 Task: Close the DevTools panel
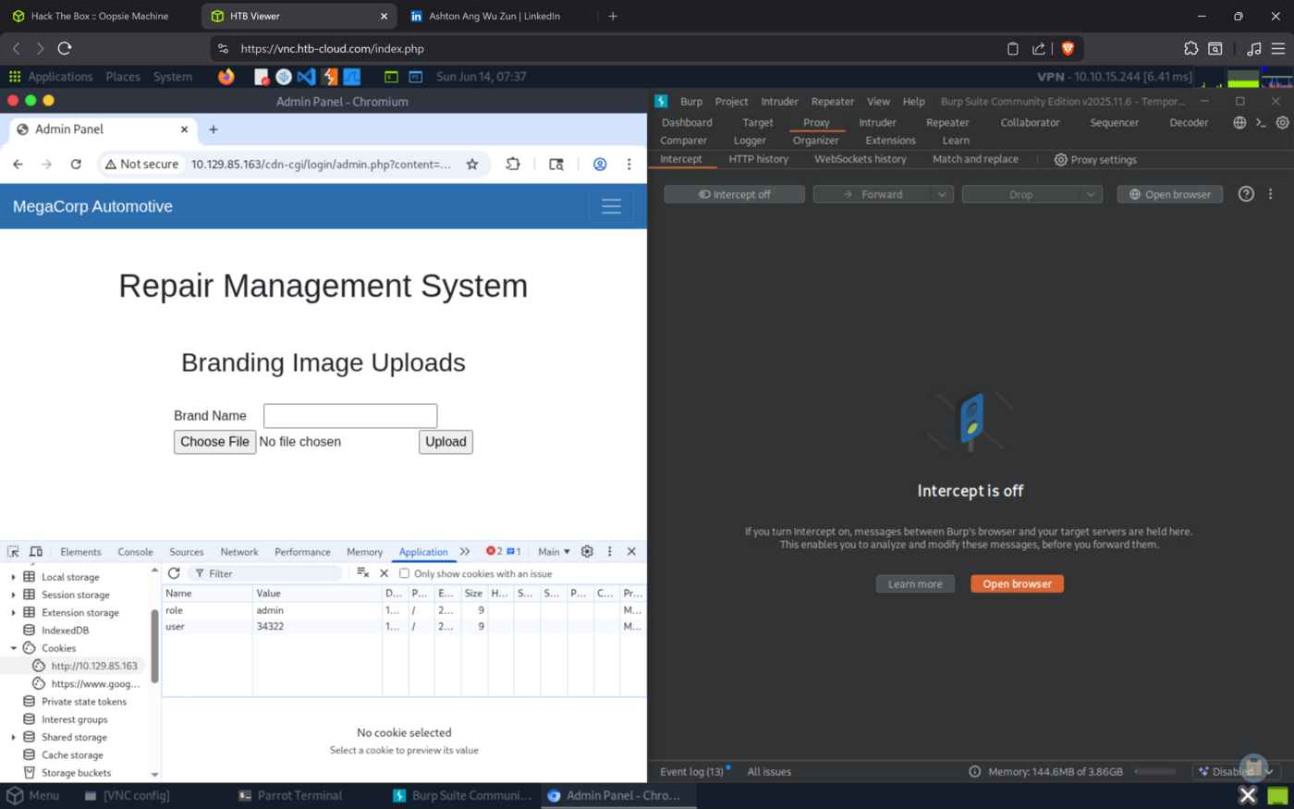tap(631, 551)
